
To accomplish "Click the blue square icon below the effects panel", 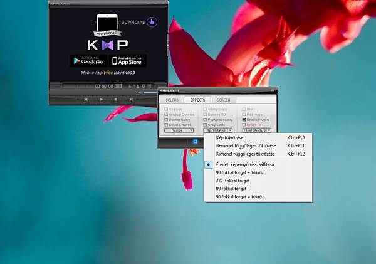I will [195, 142].
